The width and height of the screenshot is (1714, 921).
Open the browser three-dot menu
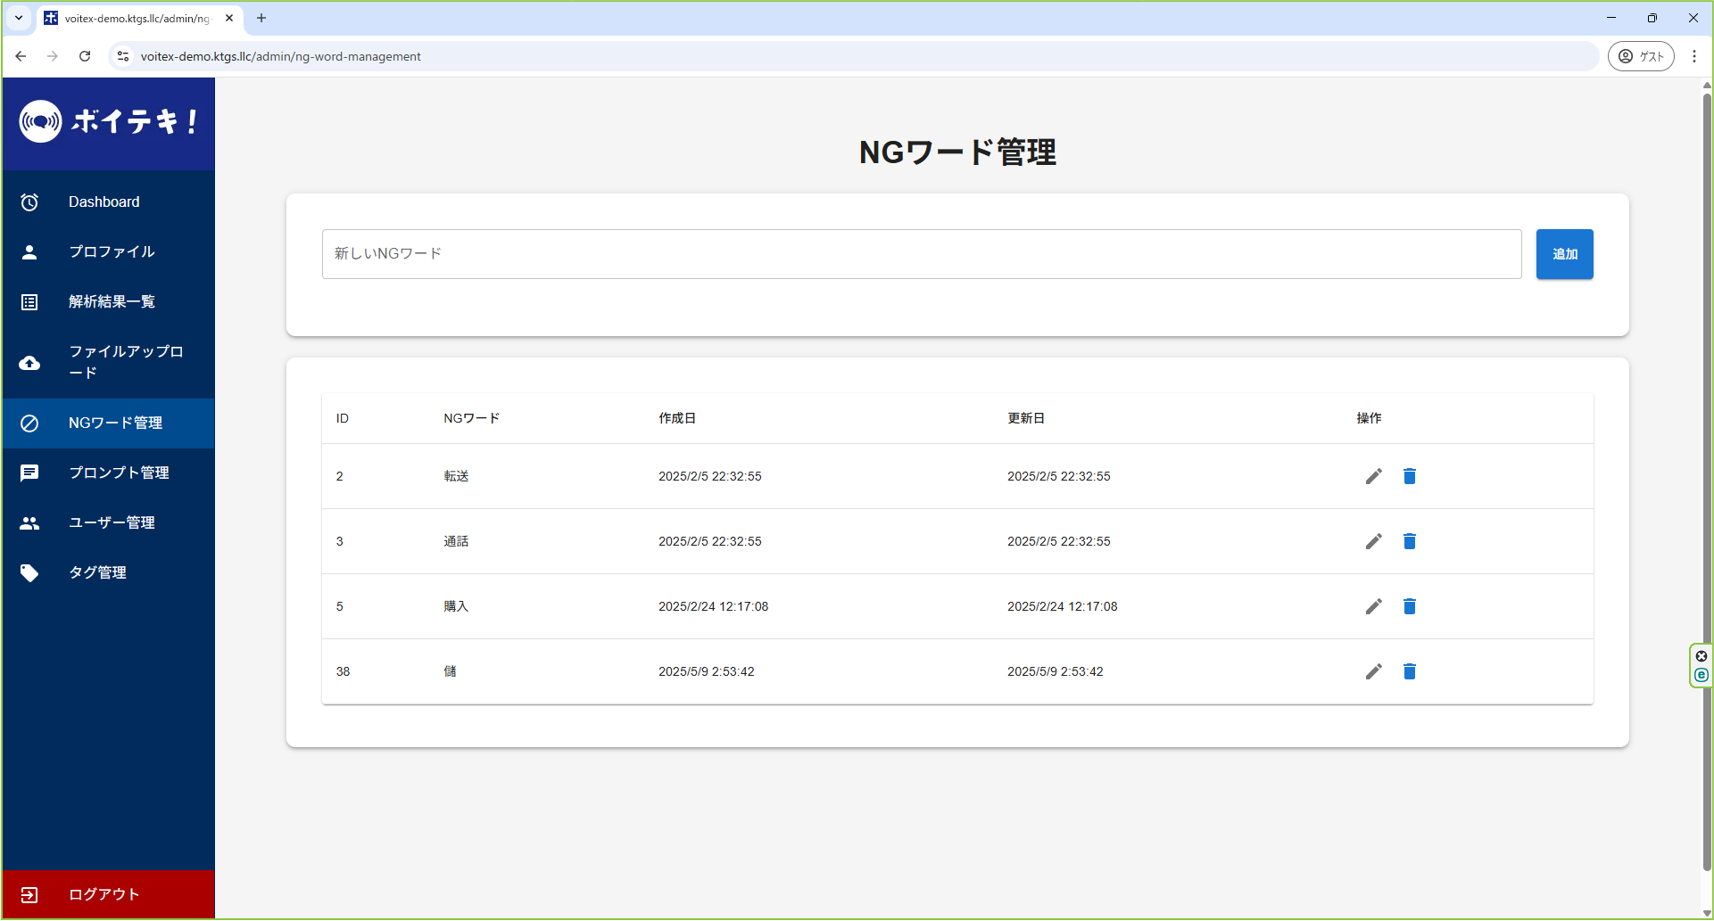click(x=1694, y=56)
